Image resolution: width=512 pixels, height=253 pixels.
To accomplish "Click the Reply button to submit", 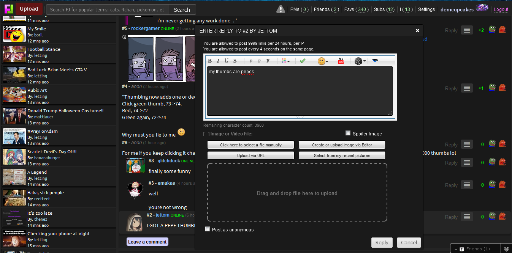I will tap(382, 243).
